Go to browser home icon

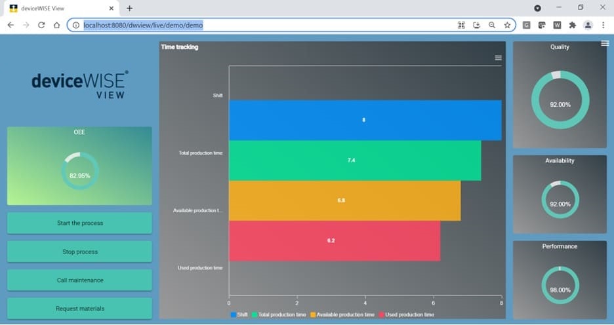pos(57,25)
